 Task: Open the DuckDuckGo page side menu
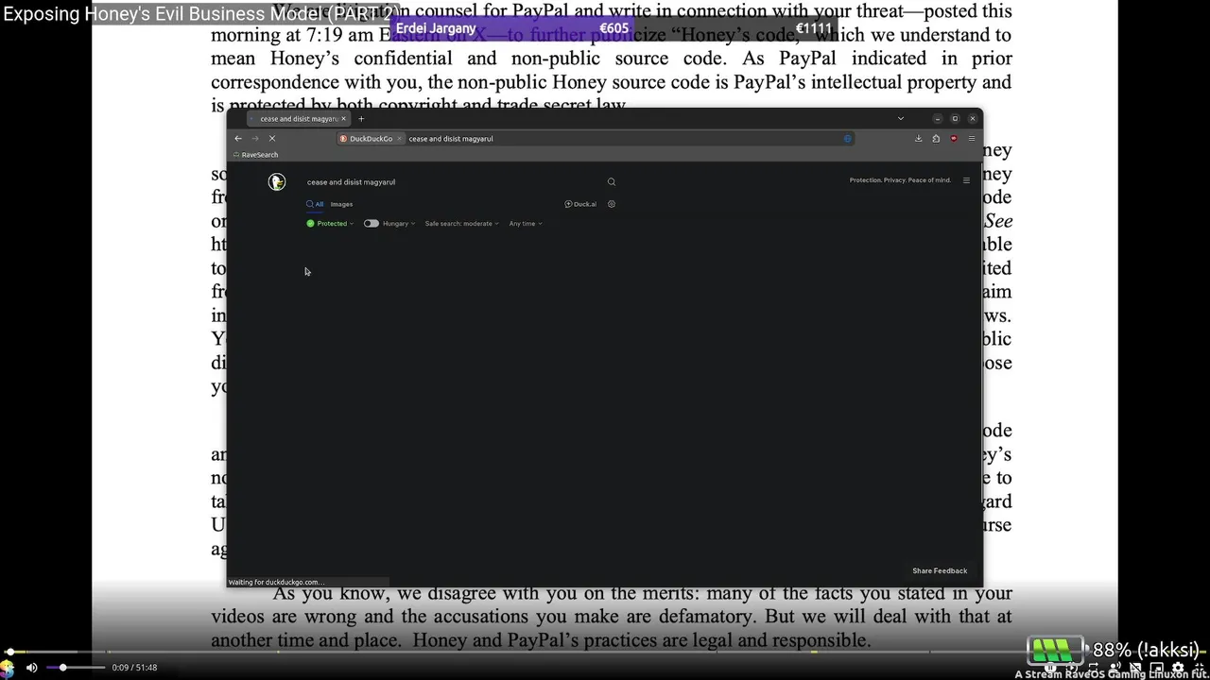coord(966,180)
